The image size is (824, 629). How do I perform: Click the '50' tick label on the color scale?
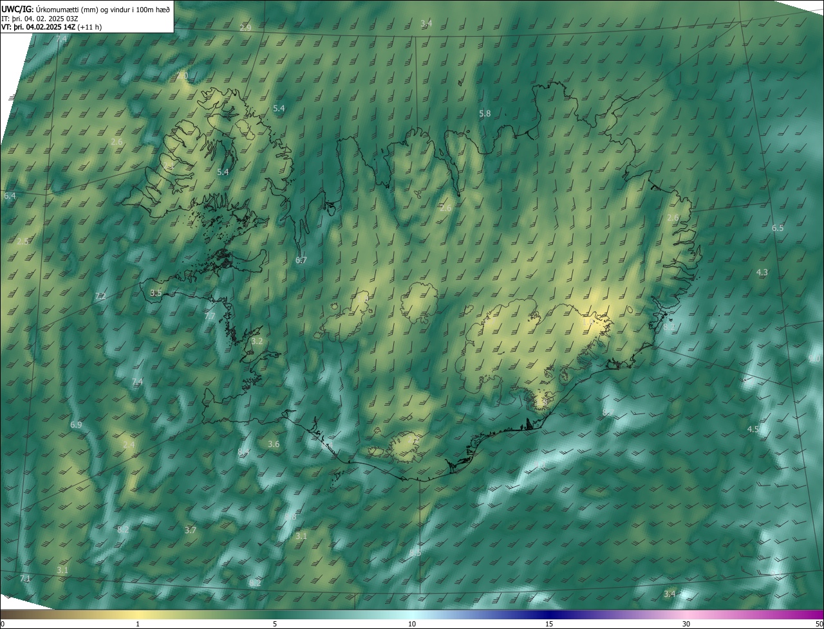point(819,624)
